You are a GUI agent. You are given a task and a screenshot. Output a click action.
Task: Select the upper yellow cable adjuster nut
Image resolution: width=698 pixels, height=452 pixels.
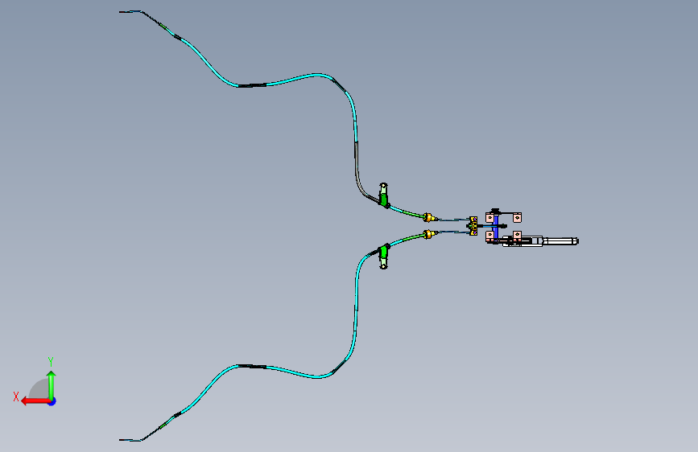pyautogui.click(x=428, y=217)
